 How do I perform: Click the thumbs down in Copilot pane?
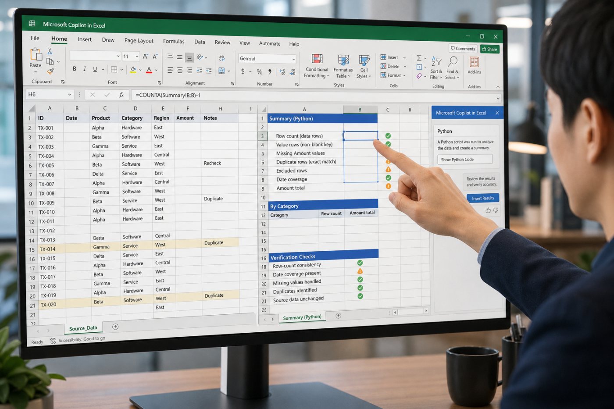pyautogui.click(x=496, y=210)
